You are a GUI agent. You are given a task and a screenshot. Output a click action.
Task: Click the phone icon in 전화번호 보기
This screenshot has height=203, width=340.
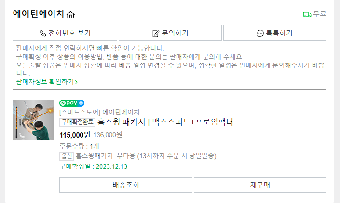(42, 33)
